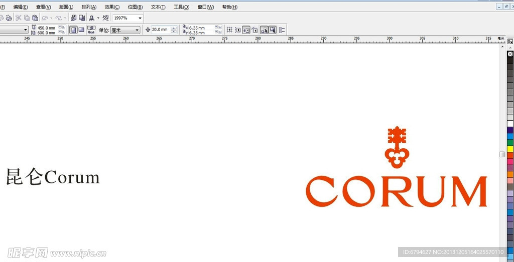Select the 昆仑Corum text object
The height and width of the screenshot is (262, 514).
[53, 177]
